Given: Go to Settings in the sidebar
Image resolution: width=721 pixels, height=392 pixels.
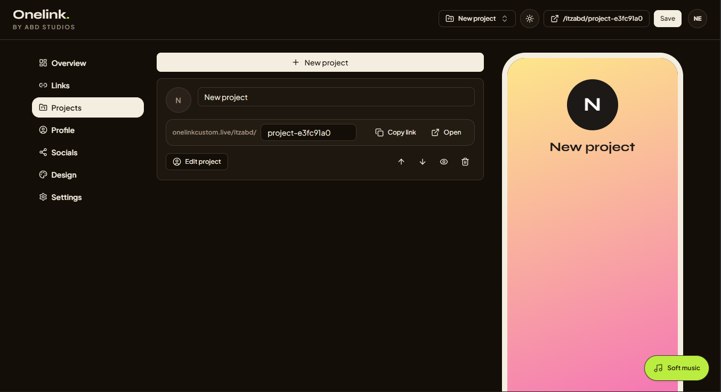Looking at the screenshot, I should pyautogui.click(x=88, y=197).
